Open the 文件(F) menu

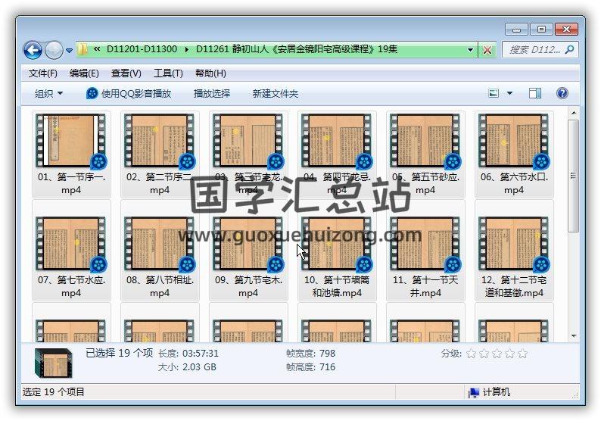tap(42, 73)
